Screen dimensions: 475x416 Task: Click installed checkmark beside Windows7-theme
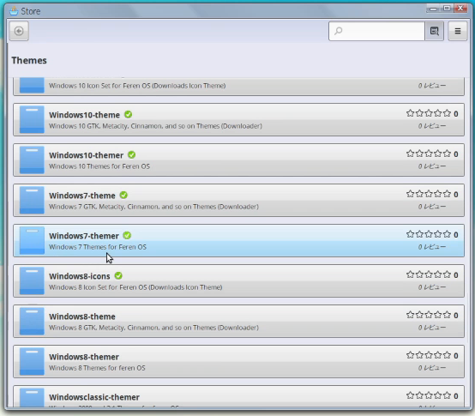coord(123,195)
